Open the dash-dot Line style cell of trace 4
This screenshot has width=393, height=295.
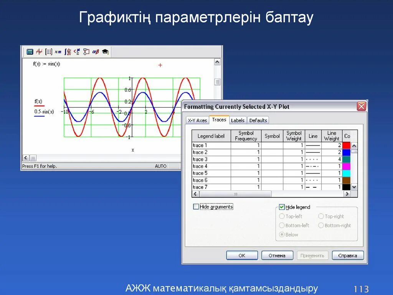pos(313,166)
